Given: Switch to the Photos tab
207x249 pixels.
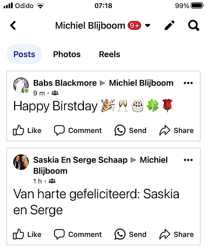Looking at the screenshot, I should pyautogui.click(x=67, y=54).
